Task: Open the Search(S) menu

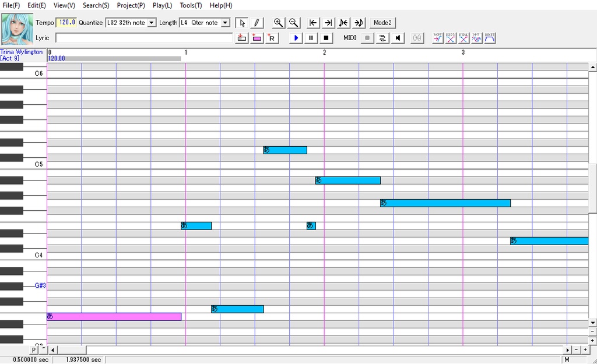Action: (96, 5)
